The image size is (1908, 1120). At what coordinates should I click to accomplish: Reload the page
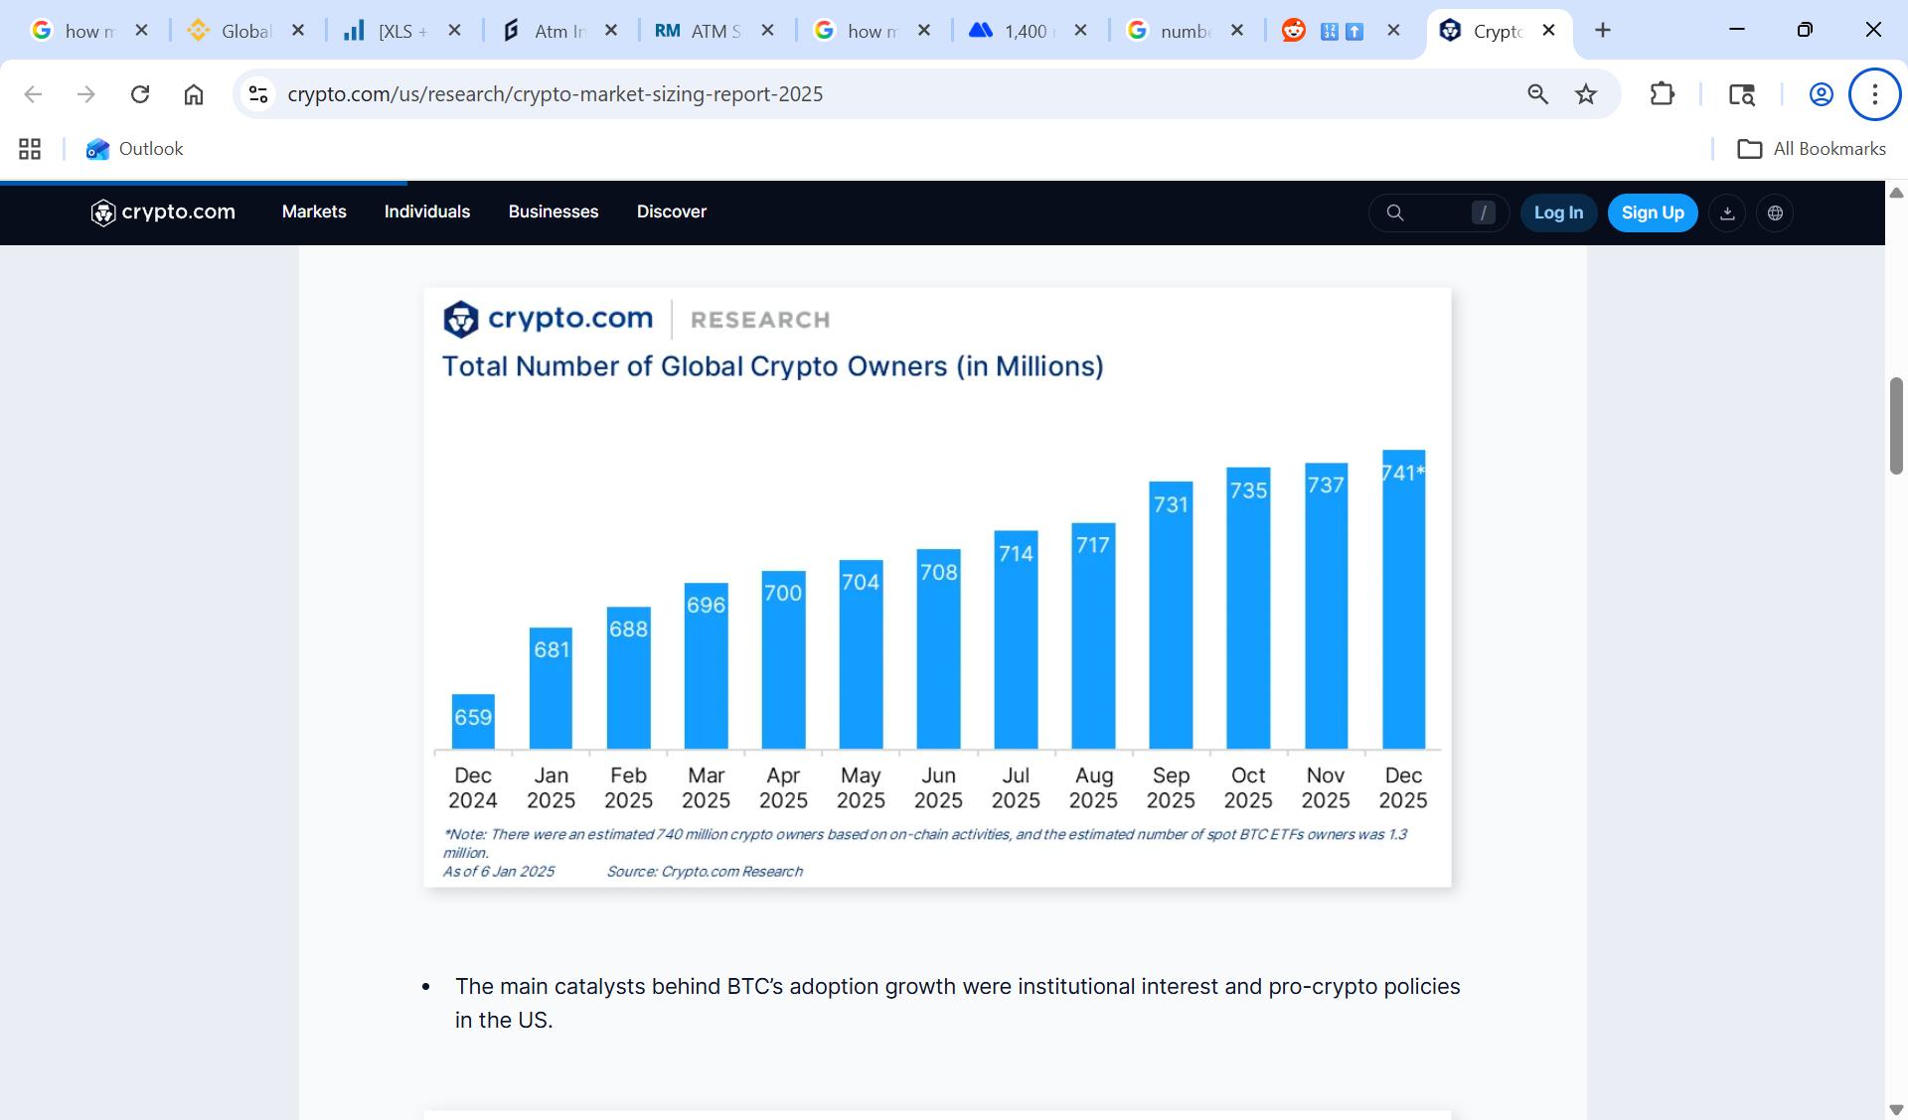(140, 94)
